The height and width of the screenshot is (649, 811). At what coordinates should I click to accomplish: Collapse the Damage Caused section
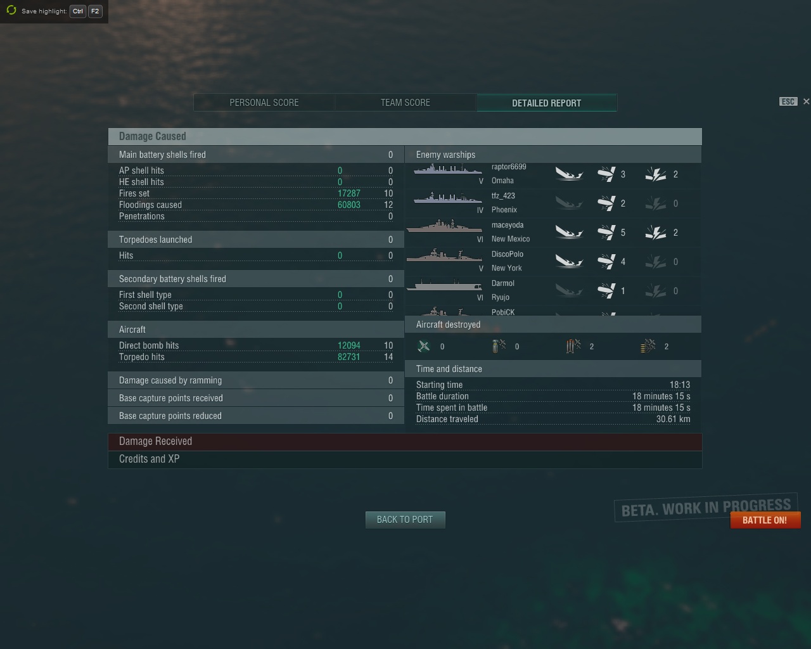(405, 136)
